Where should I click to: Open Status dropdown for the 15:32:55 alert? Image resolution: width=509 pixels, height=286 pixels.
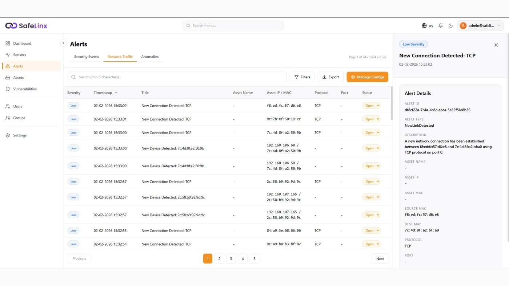(x=371, y=230)
